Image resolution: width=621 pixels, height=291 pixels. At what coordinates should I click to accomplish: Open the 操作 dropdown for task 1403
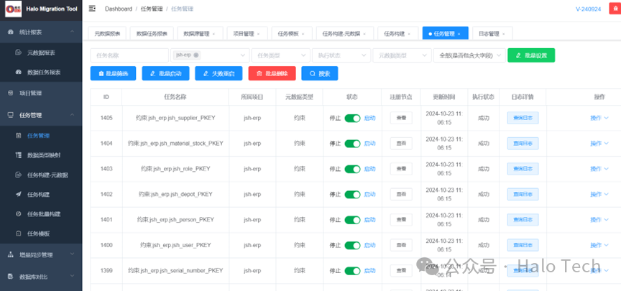[x=599, y=169]
